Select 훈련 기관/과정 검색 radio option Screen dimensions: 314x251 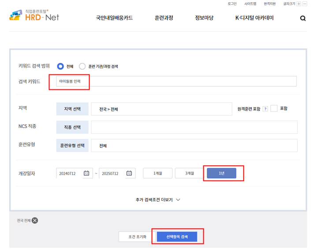(82, 66)
